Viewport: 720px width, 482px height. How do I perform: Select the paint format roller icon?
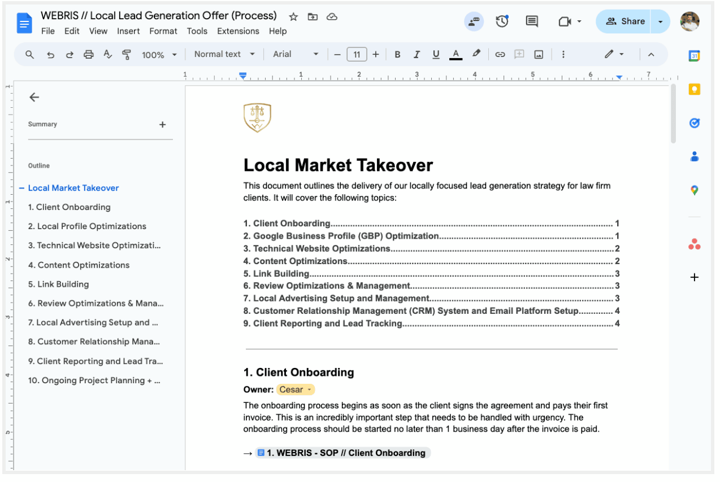click(127, 55)
